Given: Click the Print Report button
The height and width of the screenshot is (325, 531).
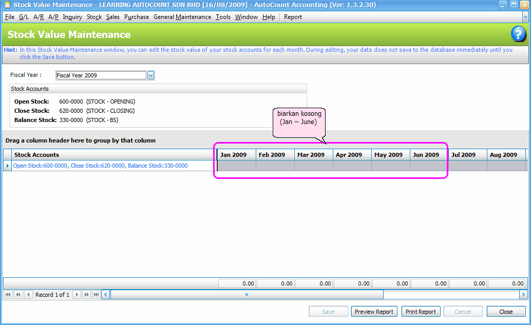Looking at the screenshot, I should [421, 312].
